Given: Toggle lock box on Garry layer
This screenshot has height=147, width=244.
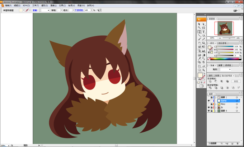Looking at the screenshot, I should click(x=211, y=101).
